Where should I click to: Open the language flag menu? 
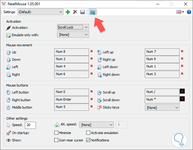click(180, 12)
